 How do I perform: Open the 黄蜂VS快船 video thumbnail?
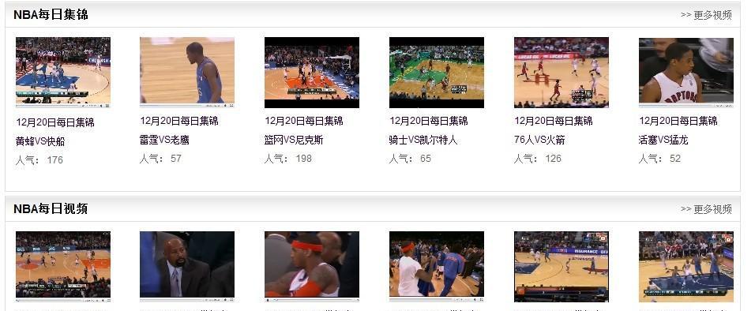point(63,73)
